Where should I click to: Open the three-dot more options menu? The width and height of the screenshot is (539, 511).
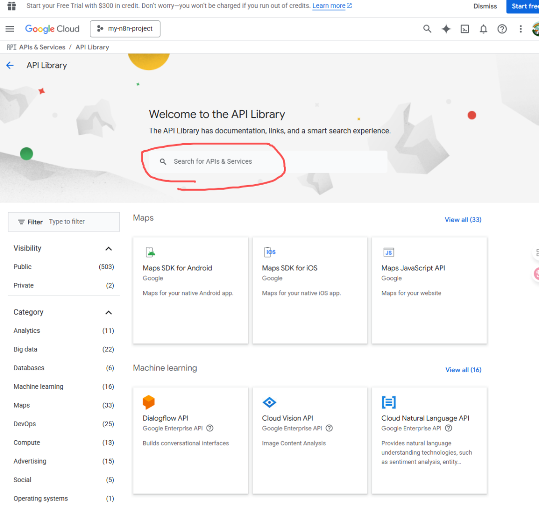coord(521,29)
